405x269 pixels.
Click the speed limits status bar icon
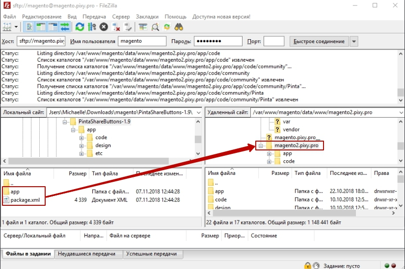click(x=316, y=266)
